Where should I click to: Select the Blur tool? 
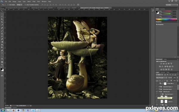coord(2,45)
